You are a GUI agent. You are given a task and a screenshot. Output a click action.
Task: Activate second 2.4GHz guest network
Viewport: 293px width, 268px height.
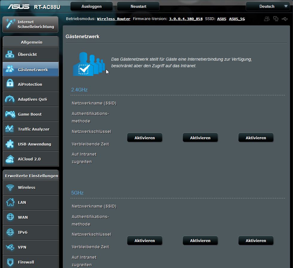[x=200, y=138]
